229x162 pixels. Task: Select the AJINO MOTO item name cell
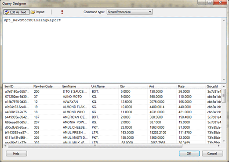click(x=75, y=97)
